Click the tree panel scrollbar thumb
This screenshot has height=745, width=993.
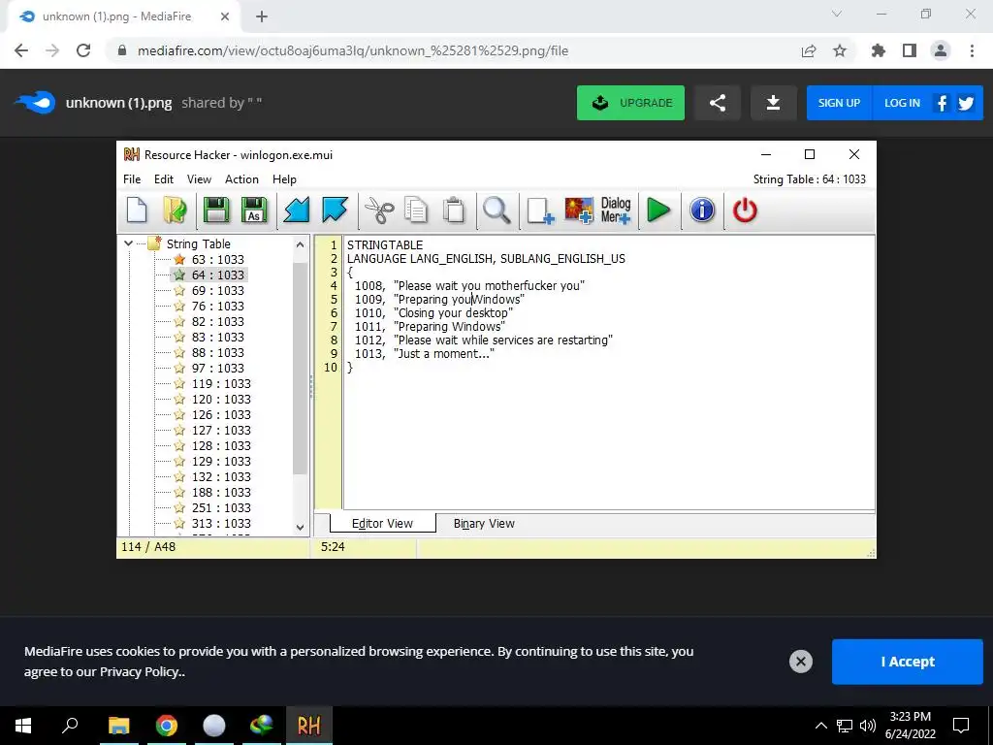[301, 368]
